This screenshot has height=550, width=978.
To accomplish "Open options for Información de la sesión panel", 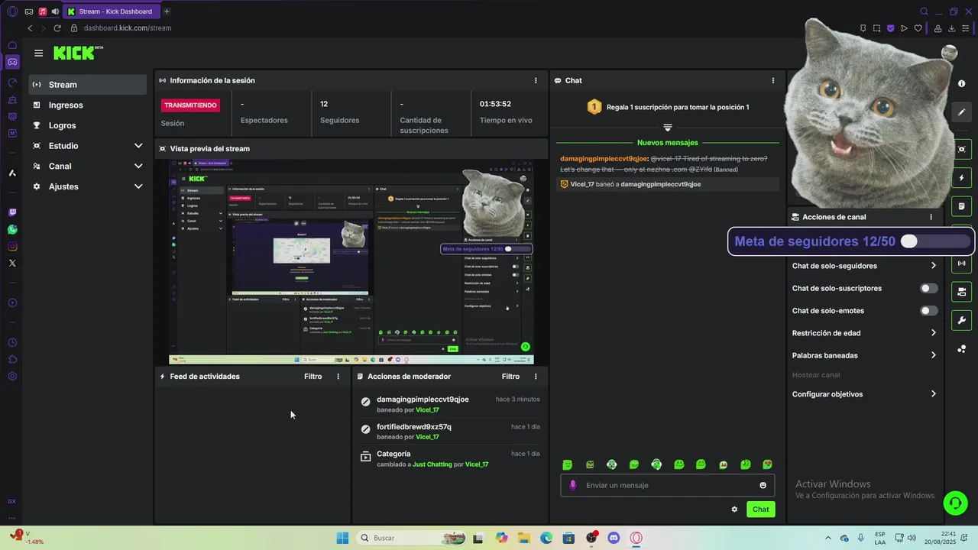I will [536, 80].
